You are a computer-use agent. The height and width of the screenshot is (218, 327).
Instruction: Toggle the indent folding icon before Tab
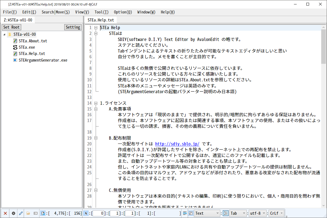(x=226, y=213)
